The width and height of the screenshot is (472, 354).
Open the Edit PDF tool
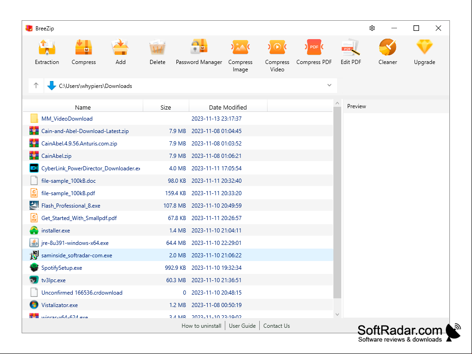click(351, 52)
